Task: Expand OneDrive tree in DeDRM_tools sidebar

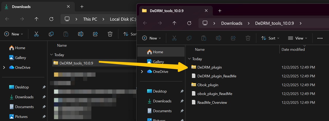Action: (x=142, y=72)
